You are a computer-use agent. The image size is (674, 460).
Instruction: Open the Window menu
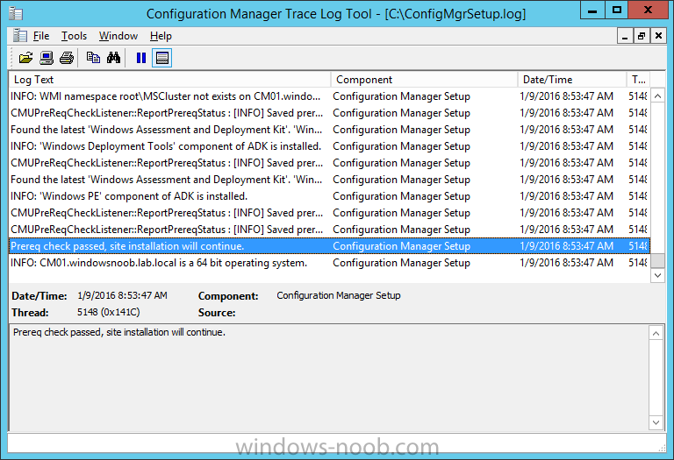click(118, 36)
